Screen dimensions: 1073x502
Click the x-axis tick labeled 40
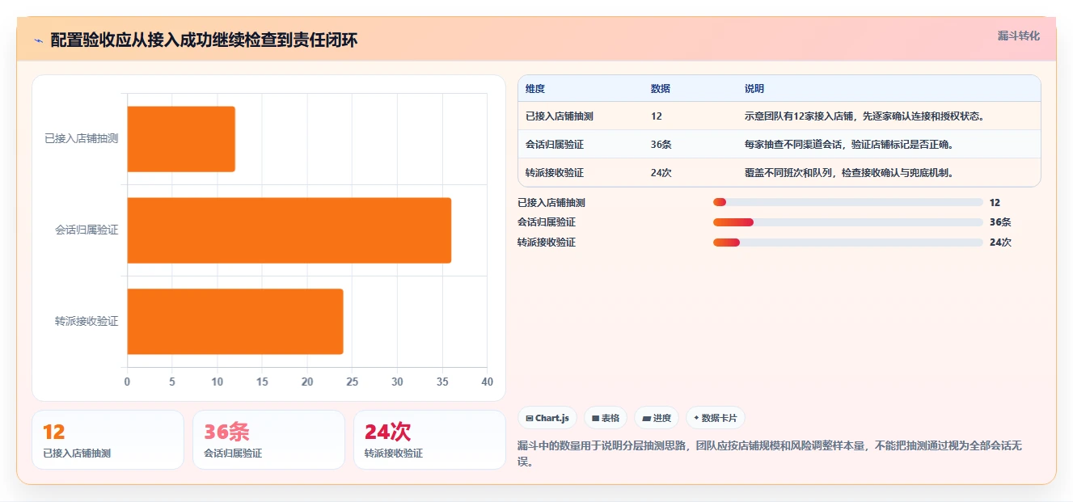click(486, 382)
